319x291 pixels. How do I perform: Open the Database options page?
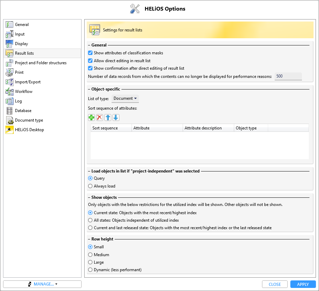tap(42, 111)
